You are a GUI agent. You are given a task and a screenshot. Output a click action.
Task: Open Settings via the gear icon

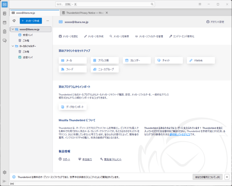pos(5,172)
